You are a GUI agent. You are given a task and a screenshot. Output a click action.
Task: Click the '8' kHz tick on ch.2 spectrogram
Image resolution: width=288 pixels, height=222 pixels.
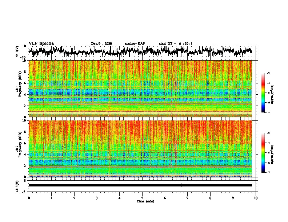[25, 132]
